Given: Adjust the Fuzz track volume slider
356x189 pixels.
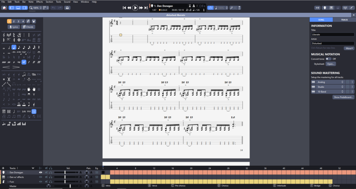Looking at the screenshot, I should click(66, 181).
